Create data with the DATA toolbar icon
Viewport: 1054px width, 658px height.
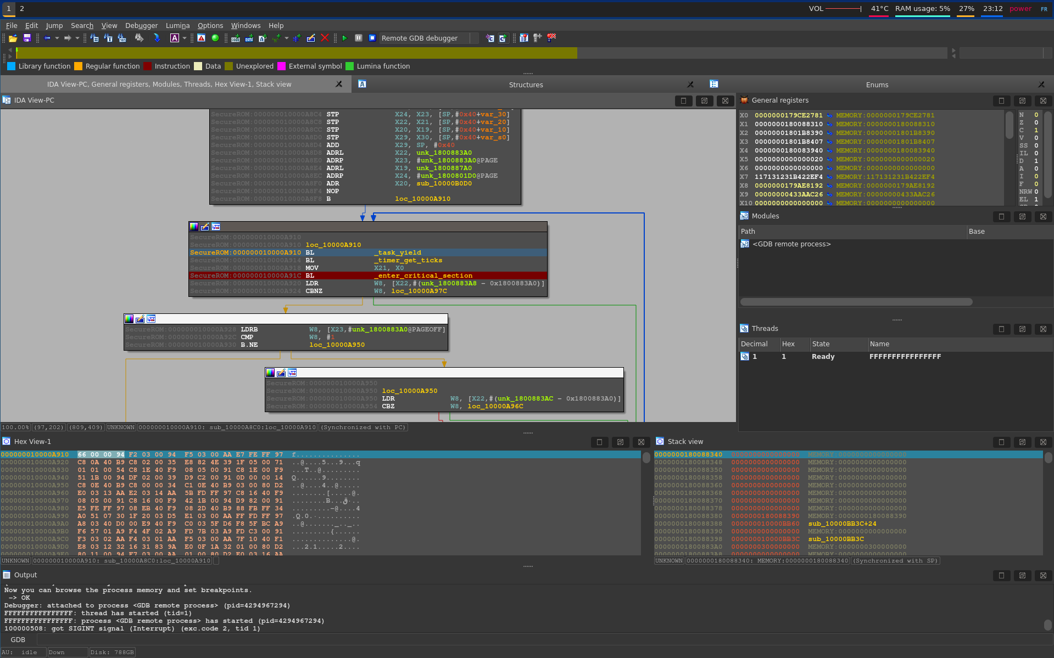pyautogui.click(x=249, y=38)
